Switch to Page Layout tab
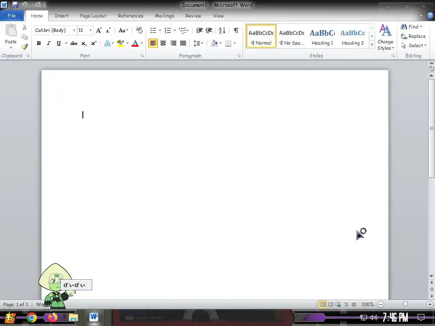 [x=93, y=16]
